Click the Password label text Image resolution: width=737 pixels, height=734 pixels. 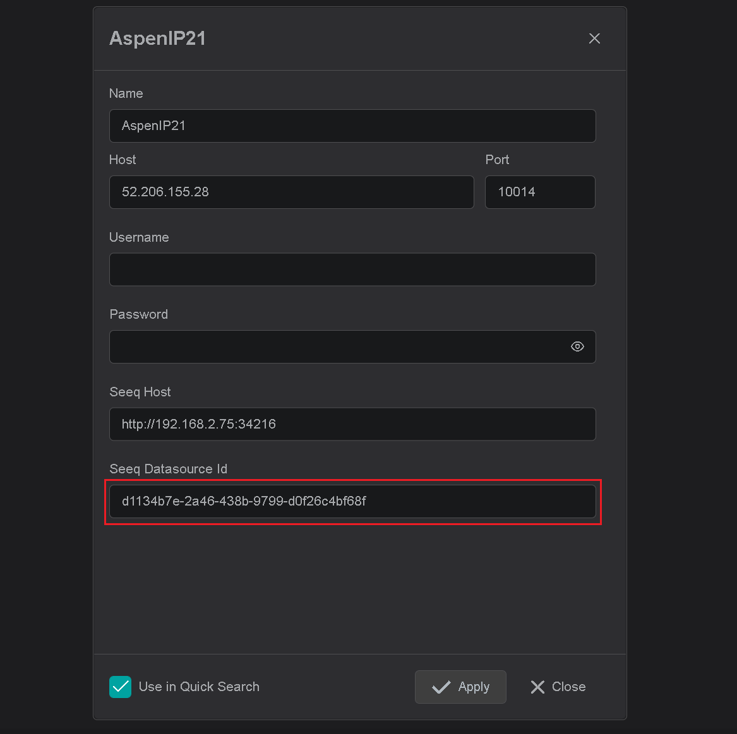pos(139,314)
